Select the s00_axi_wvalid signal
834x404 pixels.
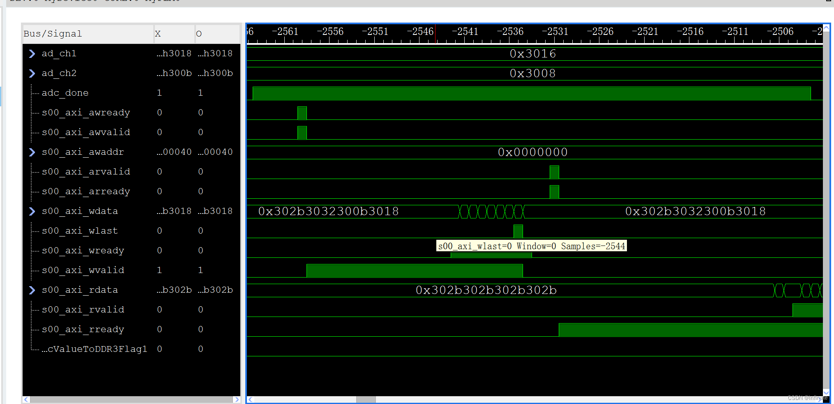82,270
